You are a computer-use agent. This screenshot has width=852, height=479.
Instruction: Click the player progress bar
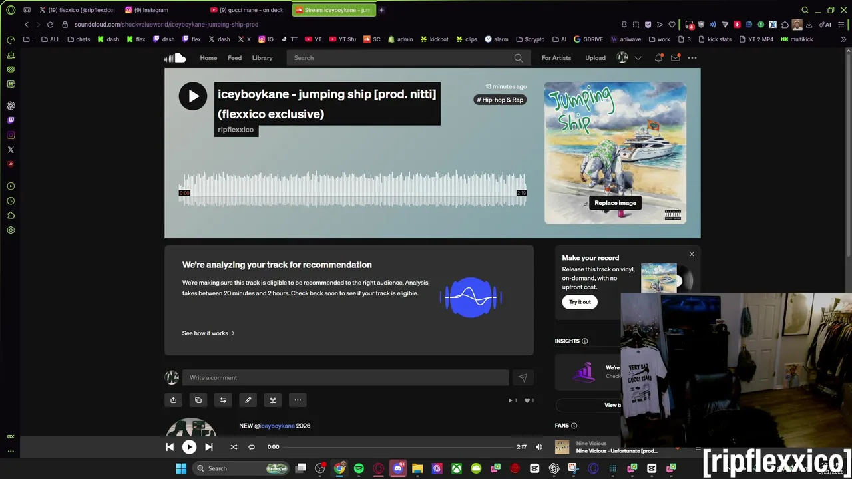click(399, 447)
